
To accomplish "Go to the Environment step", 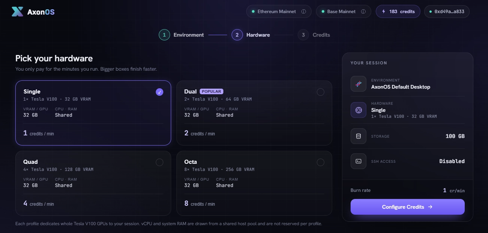I will coord(181,35).
